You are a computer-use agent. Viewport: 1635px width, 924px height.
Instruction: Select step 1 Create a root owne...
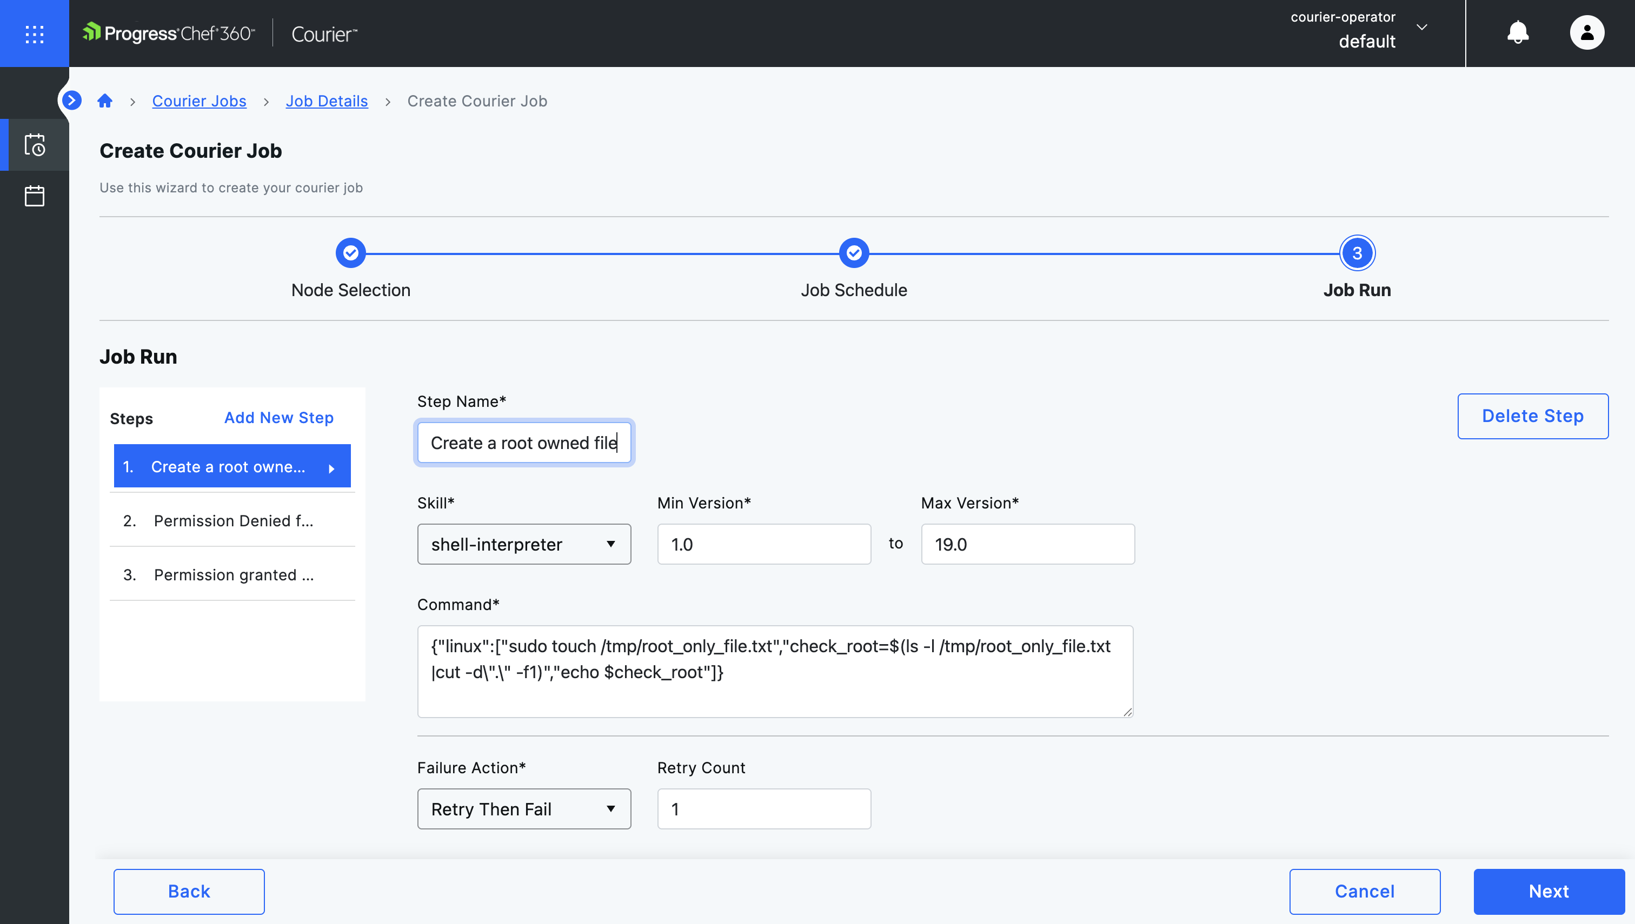point(232,466)
